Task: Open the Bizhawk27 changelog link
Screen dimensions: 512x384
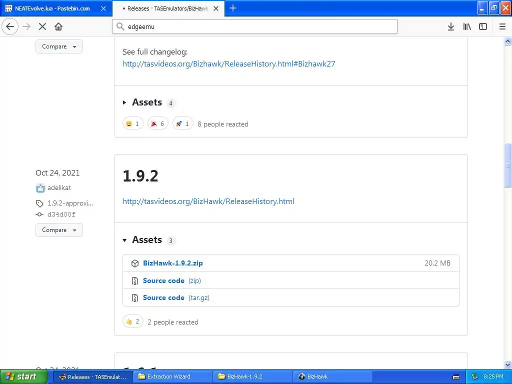Action: coord(229,63)
